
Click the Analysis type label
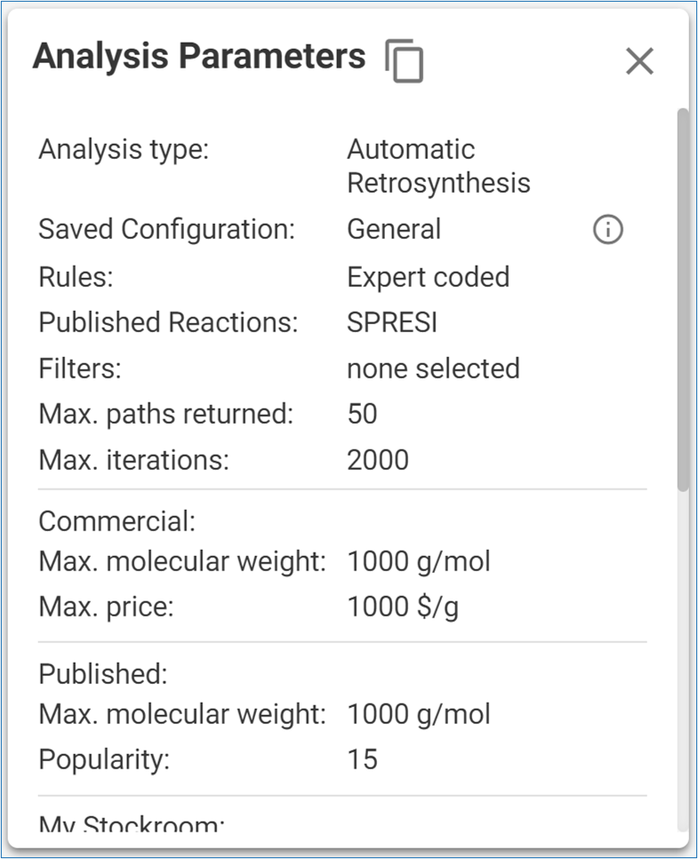[x=123, y=149]
